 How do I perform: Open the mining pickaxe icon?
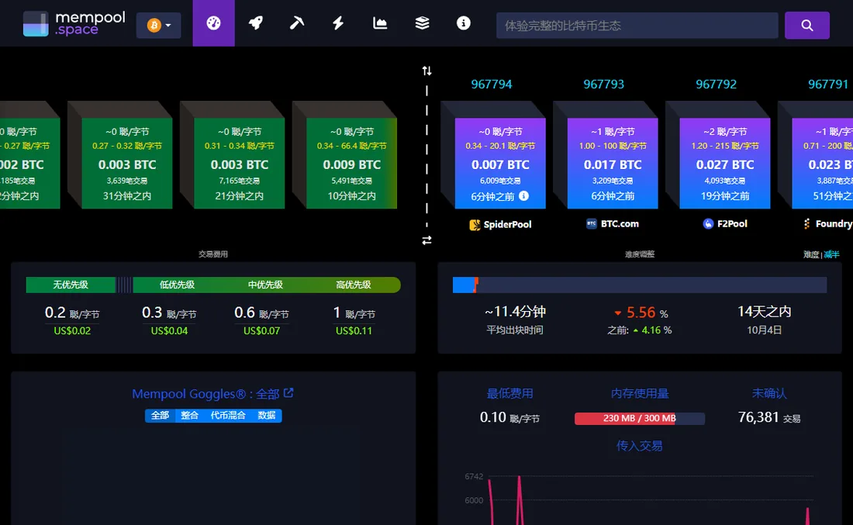(x=296, y=22)
